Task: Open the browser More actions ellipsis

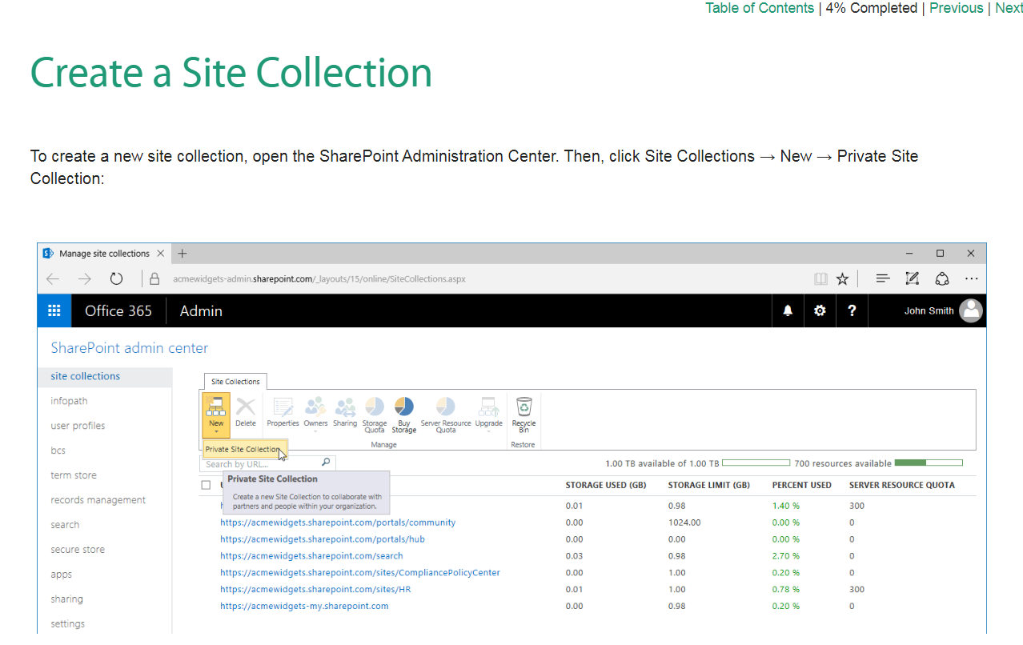Action: pos(971,278)
